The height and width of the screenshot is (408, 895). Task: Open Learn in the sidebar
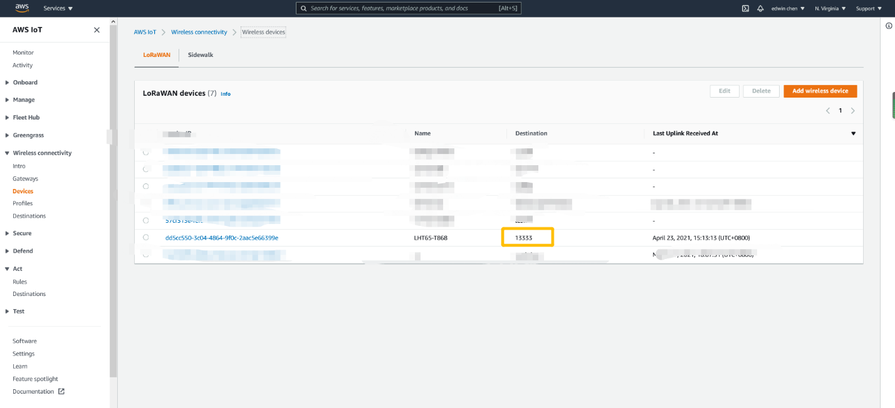click(x=20, y=366)
